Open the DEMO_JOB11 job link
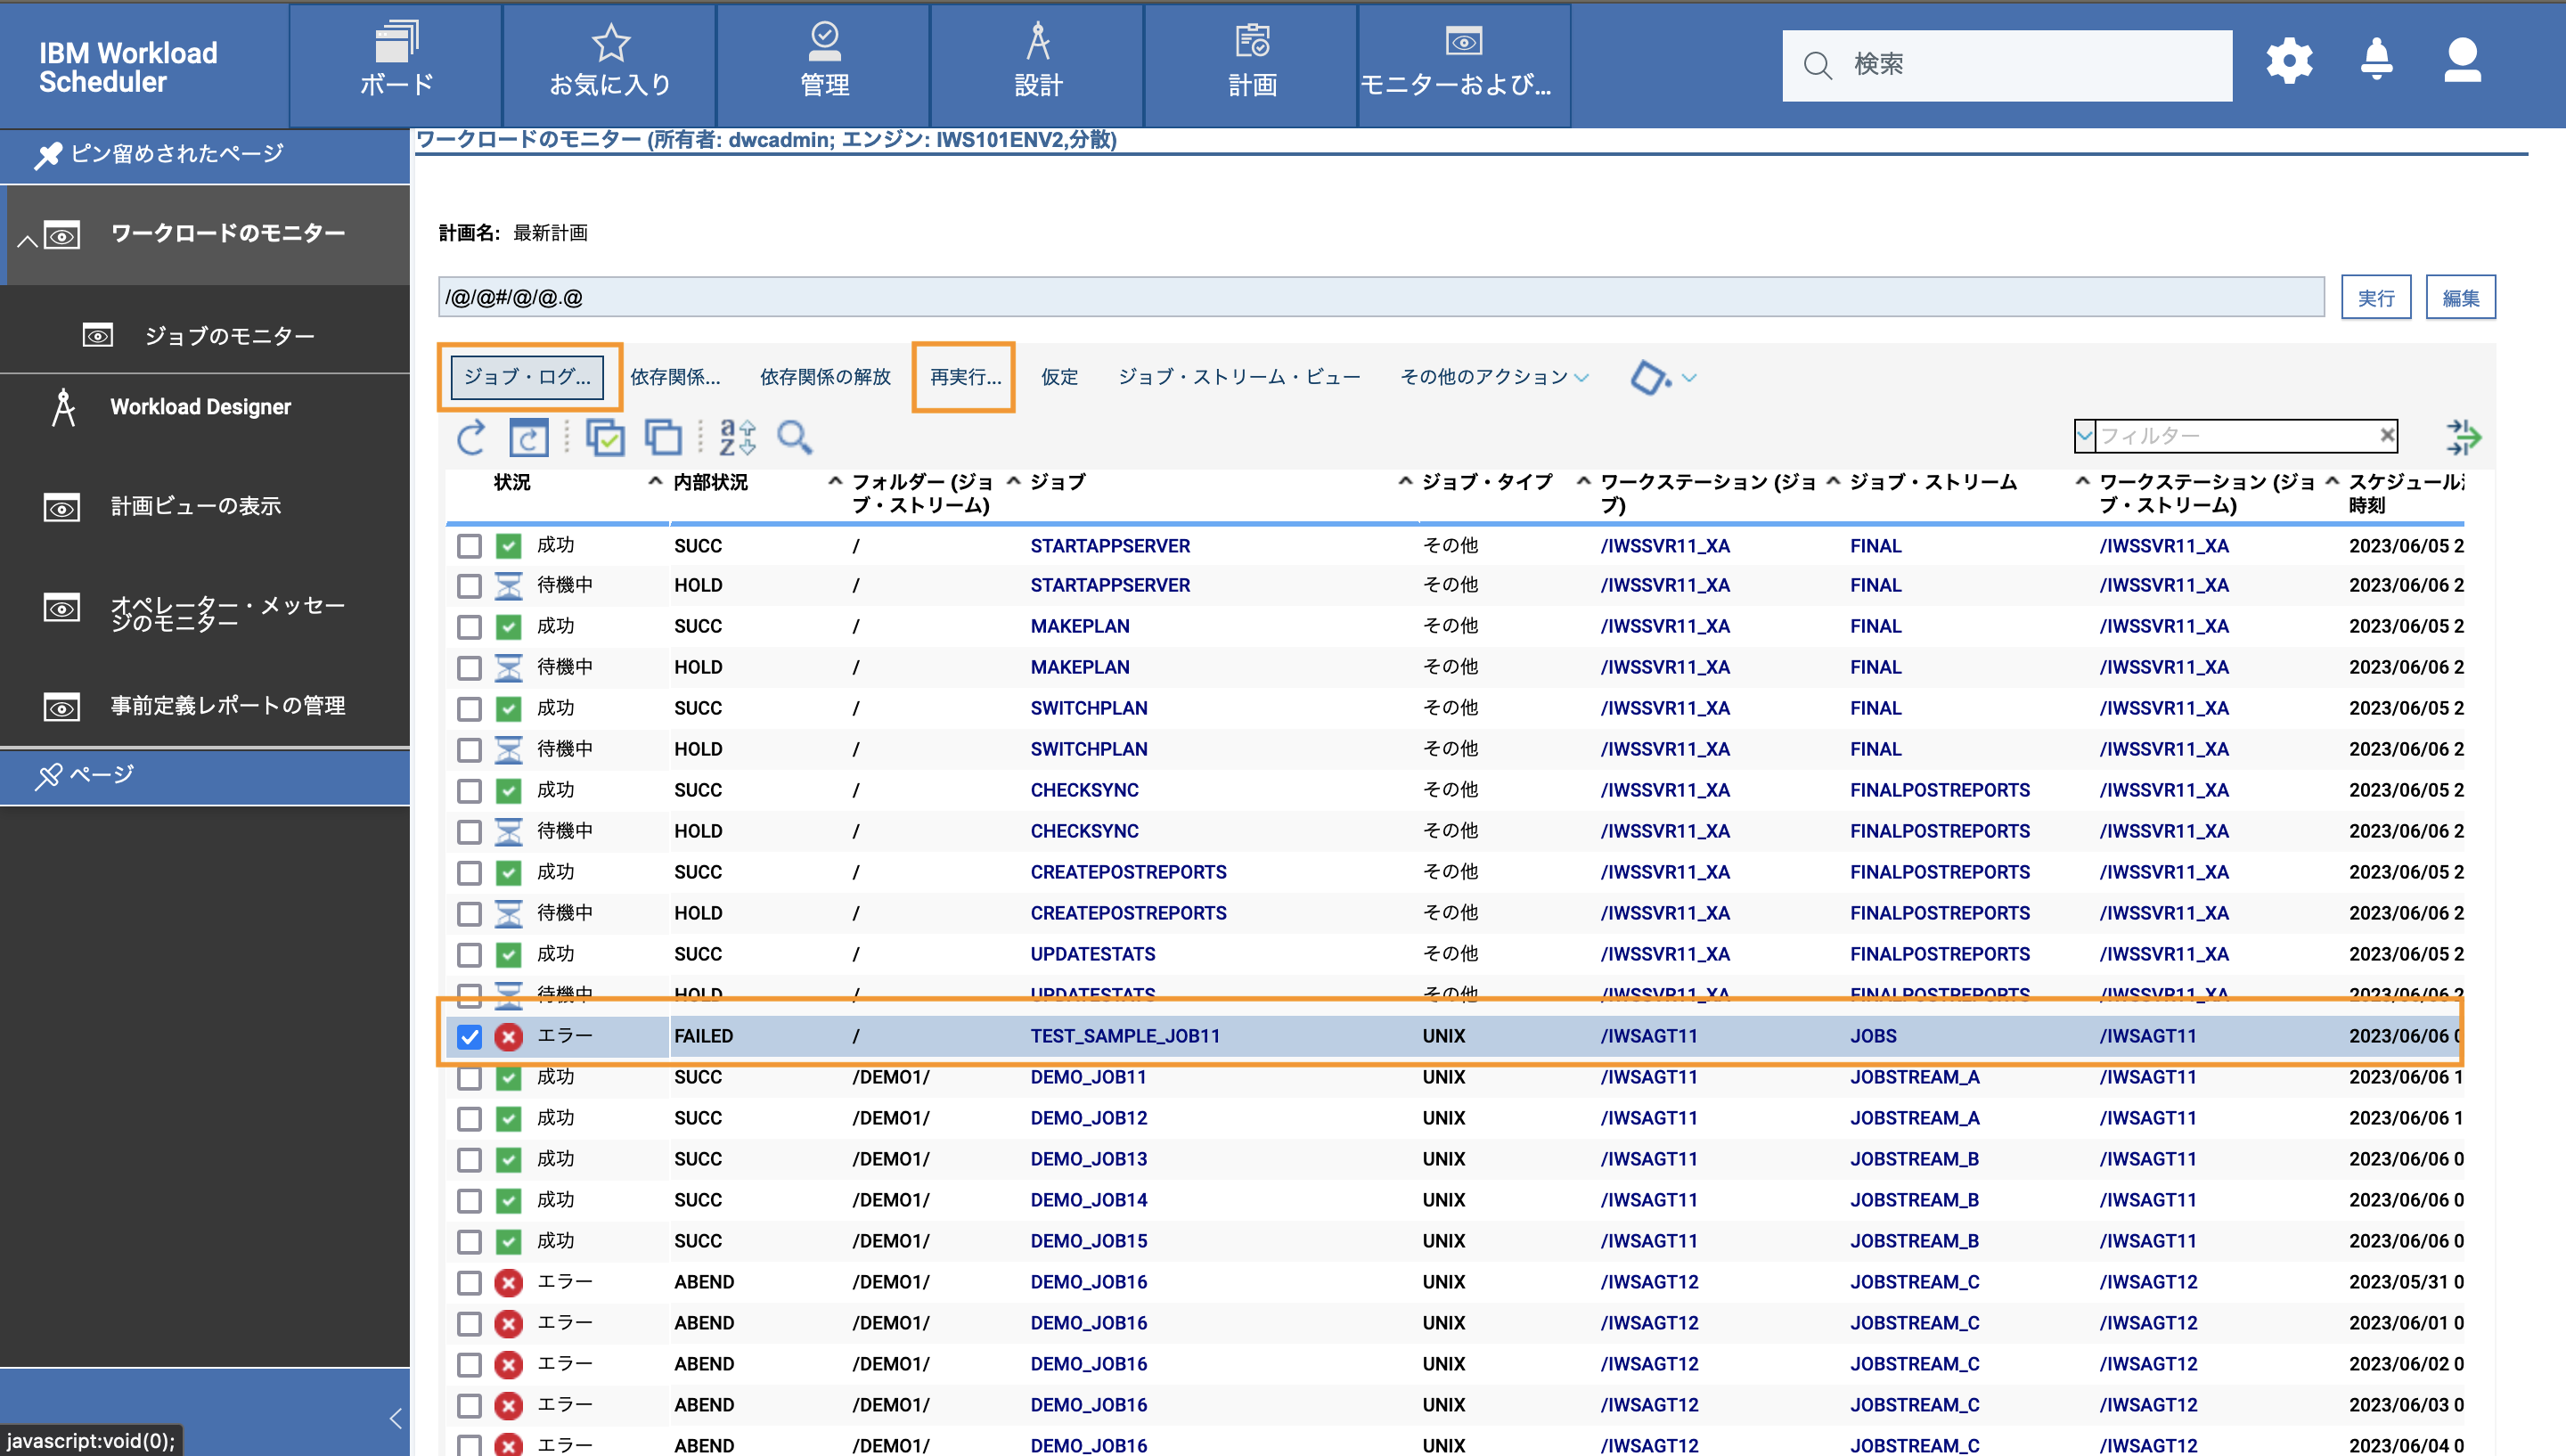 click(1089, 1077)
